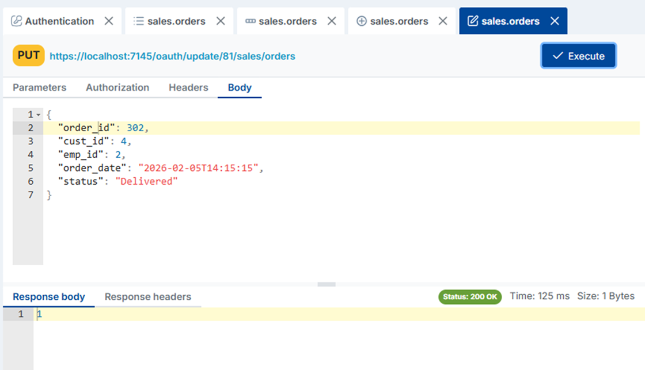
Task: Open the Authorization tab
Action: click(x=117, y=87)
